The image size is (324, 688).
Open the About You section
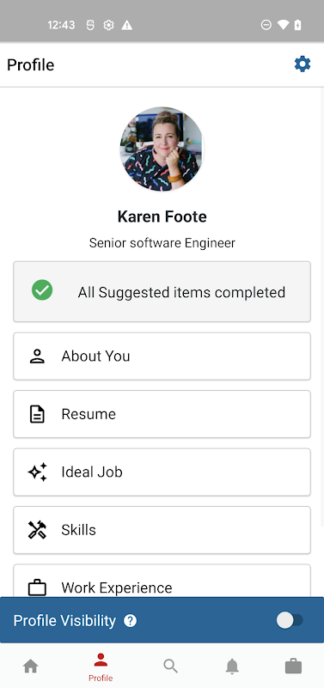[x=162, y=356]
